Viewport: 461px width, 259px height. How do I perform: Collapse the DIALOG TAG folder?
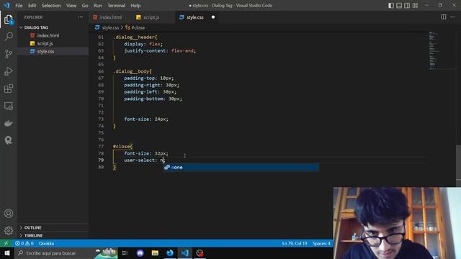36,27
